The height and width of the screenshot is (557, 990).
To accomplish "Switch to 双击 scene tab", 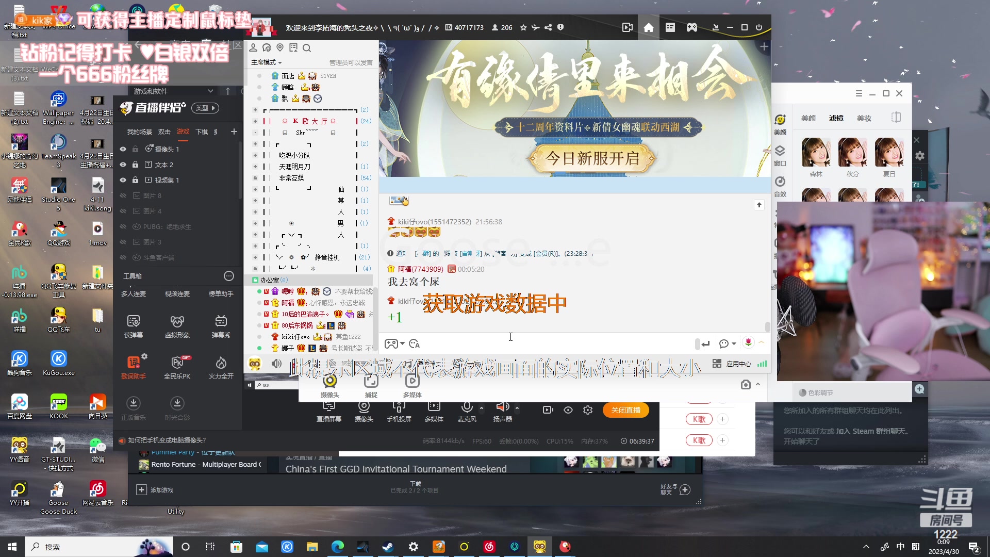I will tap(164, 132).
